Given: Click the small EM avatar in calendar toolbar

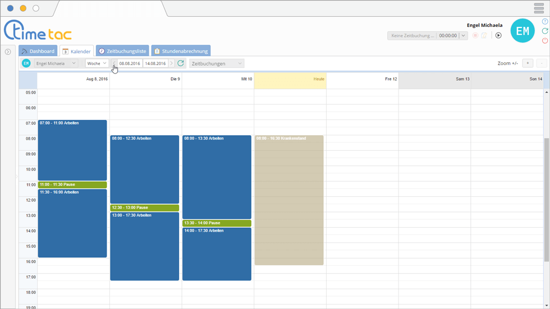Looking at the screenshot, I should click(x=26, y=63).
